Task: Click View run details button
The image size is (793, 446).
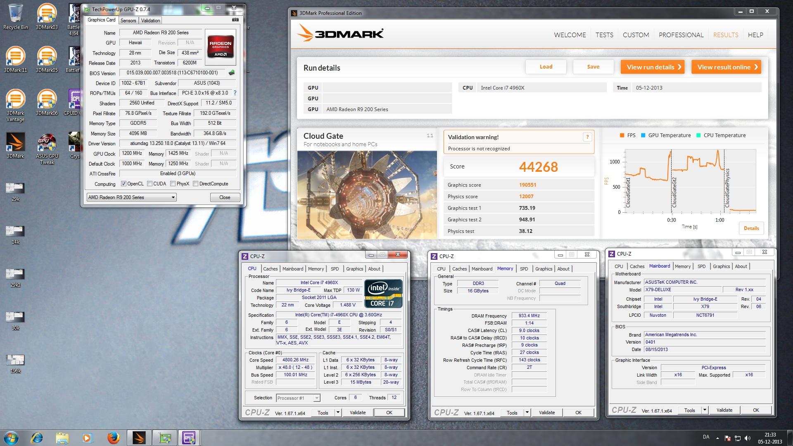Action: click(653, 67)
